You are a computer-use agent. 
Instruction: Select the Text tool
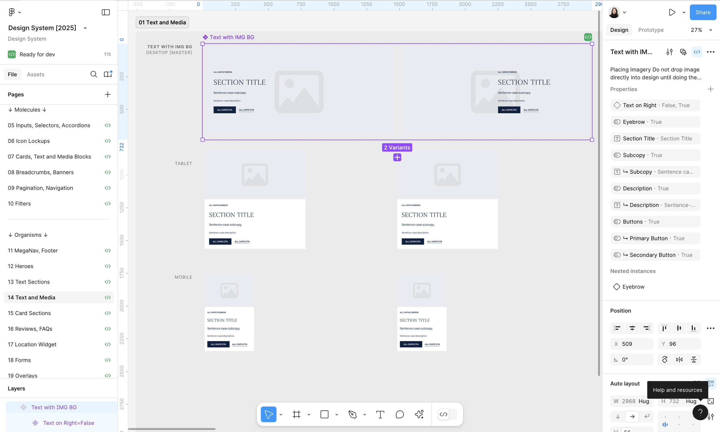point(380,414)
